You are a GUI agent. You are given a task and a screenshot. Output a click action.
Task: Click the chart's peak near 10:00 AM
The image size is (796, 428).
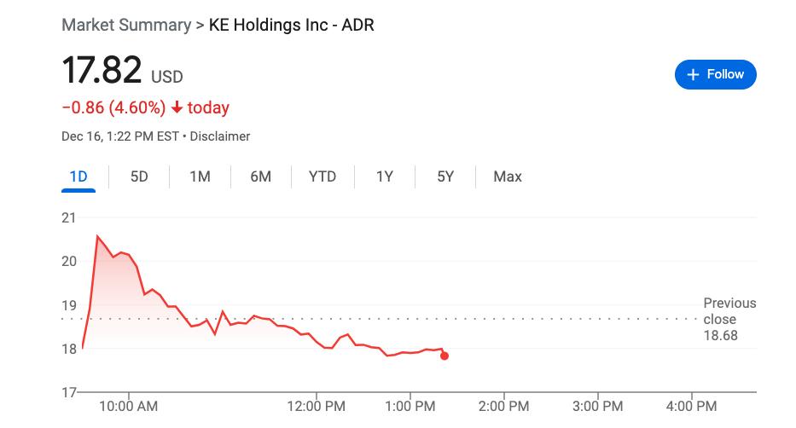coord(97,236)
